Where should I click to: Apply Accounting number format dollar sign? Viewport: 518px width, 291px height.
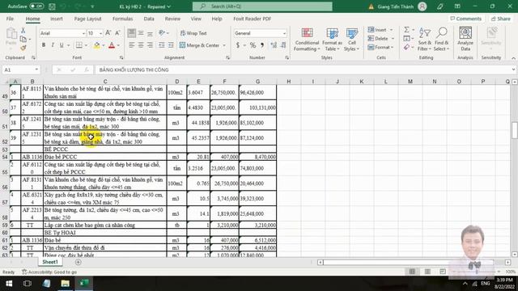[x=238, y=45]
